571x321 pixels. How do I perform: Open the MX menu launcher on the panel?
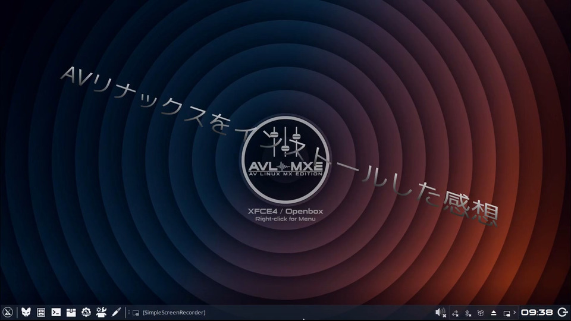click(8, 312)
